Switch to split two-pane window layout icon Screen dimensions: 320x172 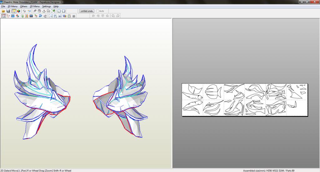[59, 11]
